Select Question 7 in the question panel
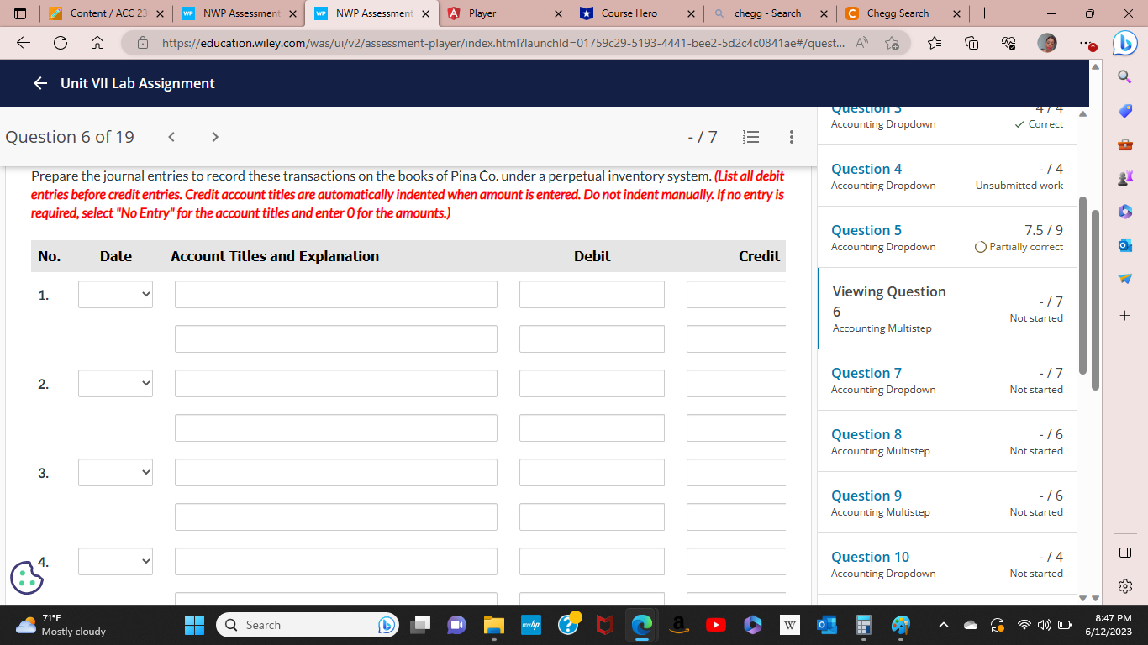Viewport: 1148px width, 645px height. pos(866,373)
